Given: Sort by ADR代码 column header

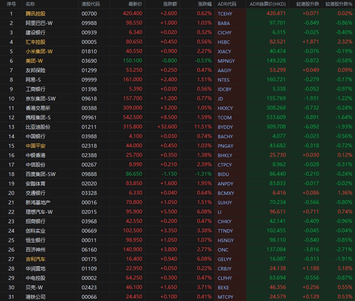Looking at the screenshot, I should point(227,4).
